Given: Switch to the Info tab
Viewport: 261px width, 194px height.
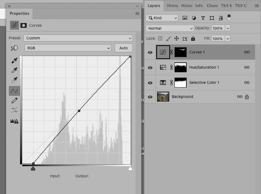Looking at the screenshot, I should pos(199,6).
